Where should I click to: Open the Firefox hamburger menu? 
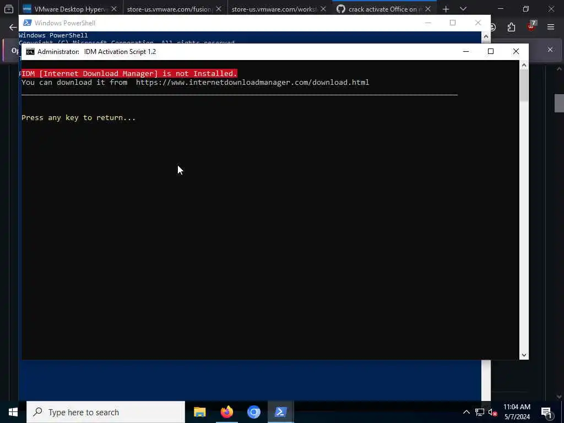551,28
